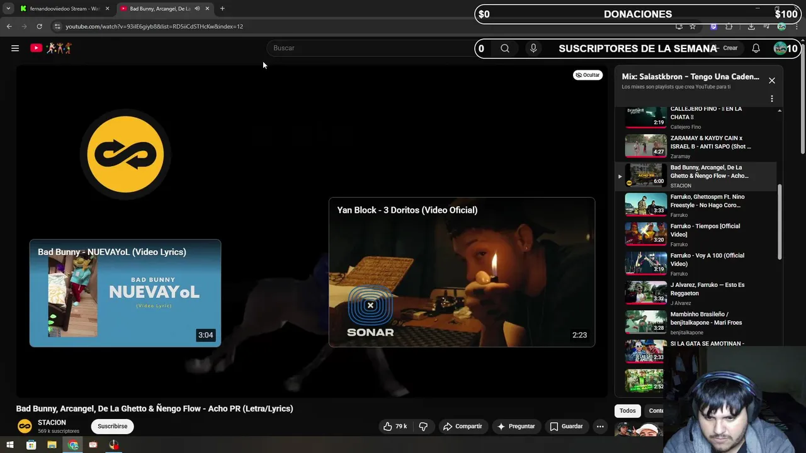Click the STACION round logo overlay
Image resolution: width=806 pixels, height=453 pixels.
click(x=126, y=154)
